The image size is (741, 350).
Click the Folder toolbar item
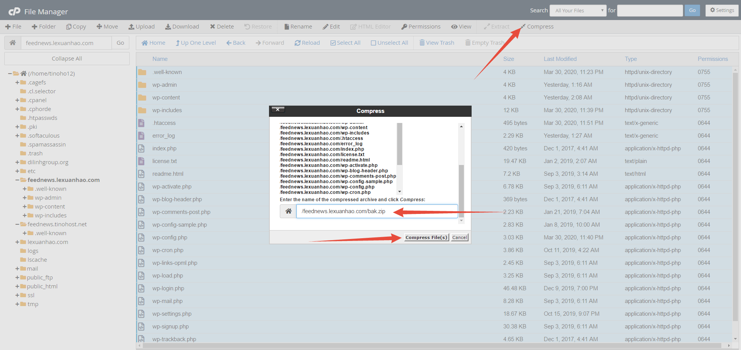(x=44, y=26)
